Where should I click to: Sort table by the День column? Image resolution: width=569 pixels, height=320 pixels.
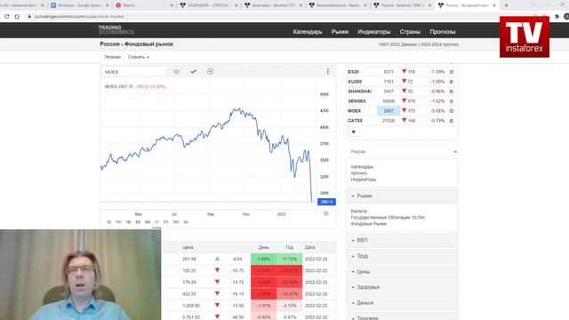pos(263,247)
